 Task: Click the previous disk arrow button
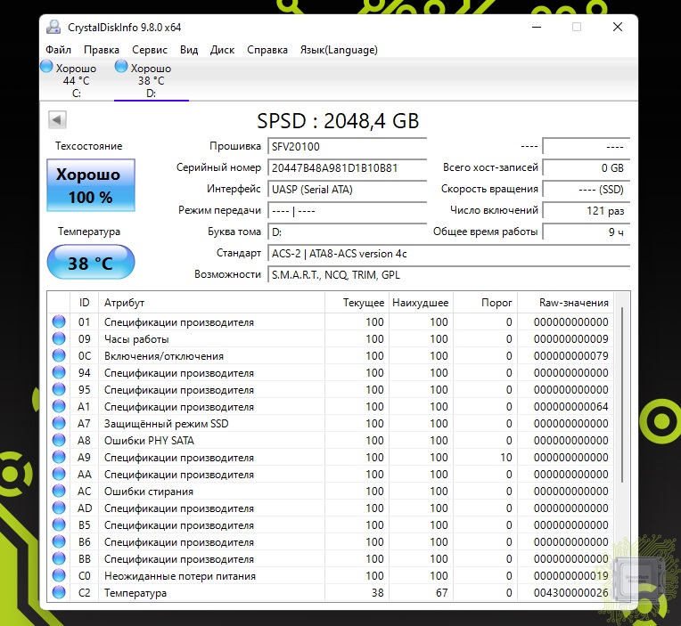57,120
